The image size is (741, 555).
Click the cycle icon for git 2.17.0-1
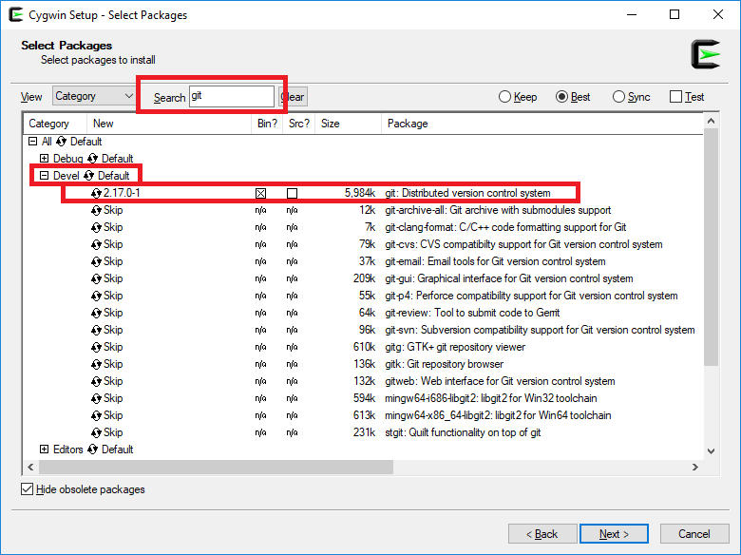pyautogui.click(x=96, y=193)
